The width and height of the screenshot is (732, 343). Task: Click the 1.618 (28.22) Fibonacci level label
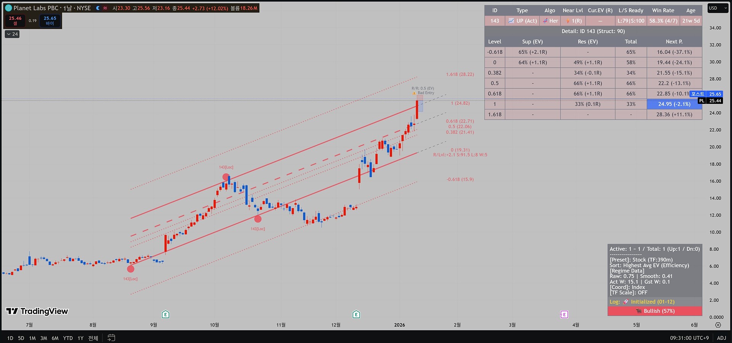460,75
